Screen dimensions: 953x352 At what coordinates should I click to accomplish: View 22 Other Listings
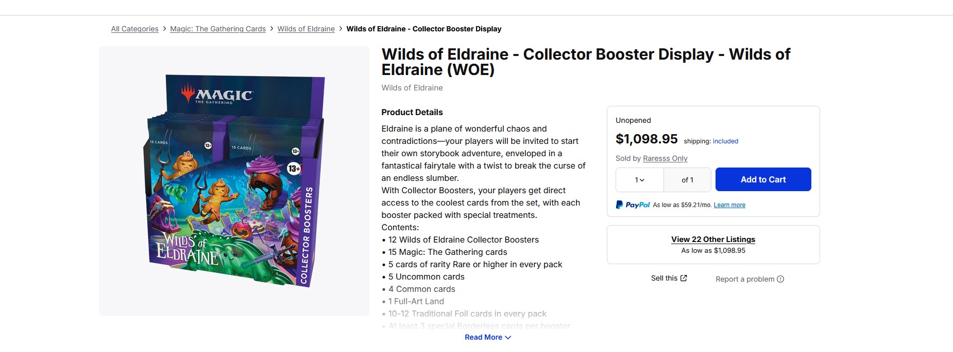coord(713,239)
